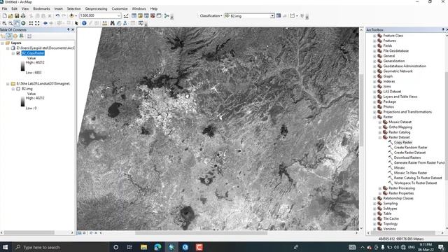Image resolution: width=448 pixels, height=252 pixels.
Task: Click the Find binoculars icon
Action: 112,23
